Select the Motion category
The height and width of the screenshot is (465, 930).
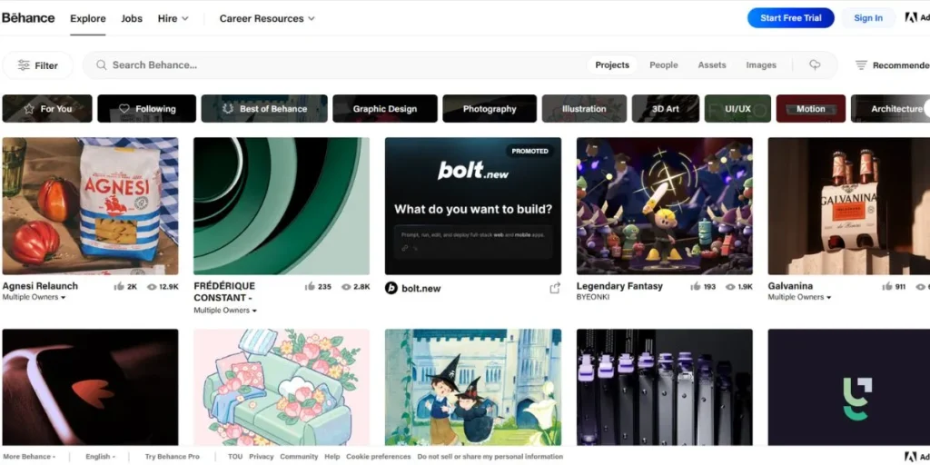[811, 109]
